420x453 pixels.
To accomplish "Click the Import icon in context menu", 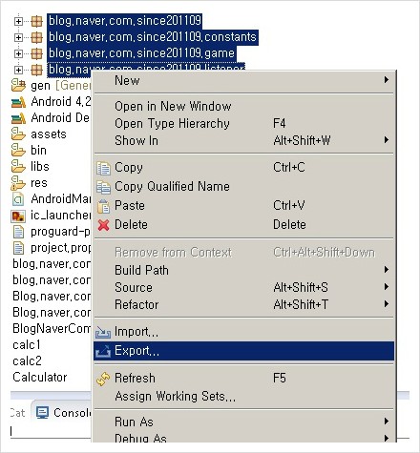I will pos(103,332).
